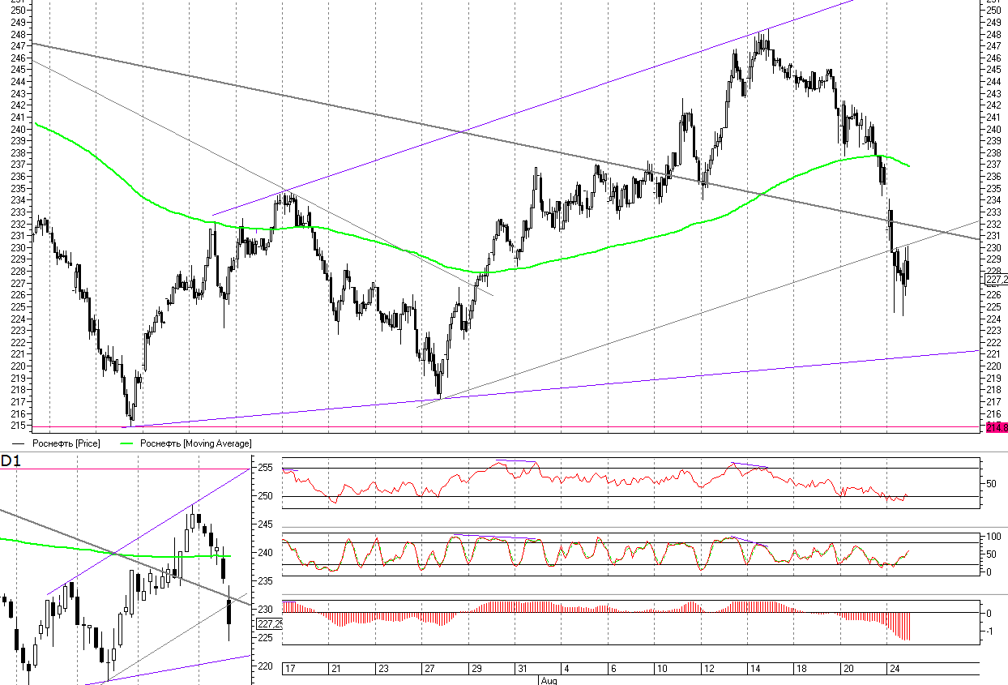Click the pink price tag on the right axis

[996, 426]
